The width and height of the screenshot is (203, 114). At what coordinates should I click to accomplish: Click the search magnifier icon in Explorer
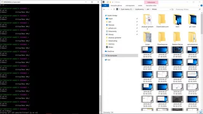click(200, 9)
